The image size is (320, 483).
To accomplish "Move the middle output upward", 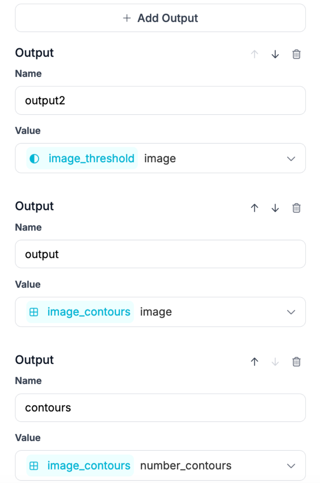I will point(254,208).
